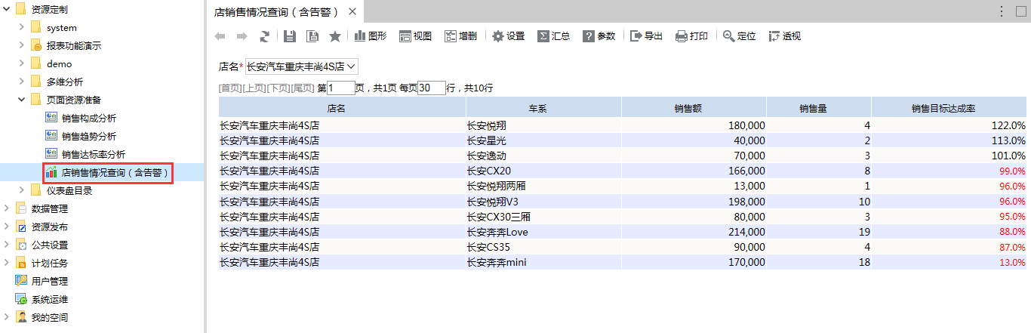Open 销售达标率分析 report
This screenshot has height=333, width=1031.
[x=94, y=154]
